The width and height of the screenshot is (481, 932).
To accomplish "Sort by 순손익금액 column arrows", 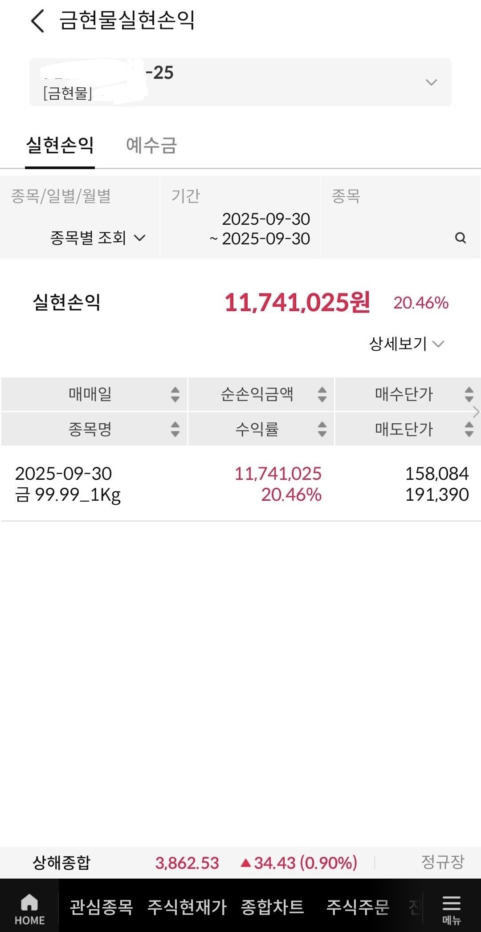I will pyautogui.click(x=322, y=394).
